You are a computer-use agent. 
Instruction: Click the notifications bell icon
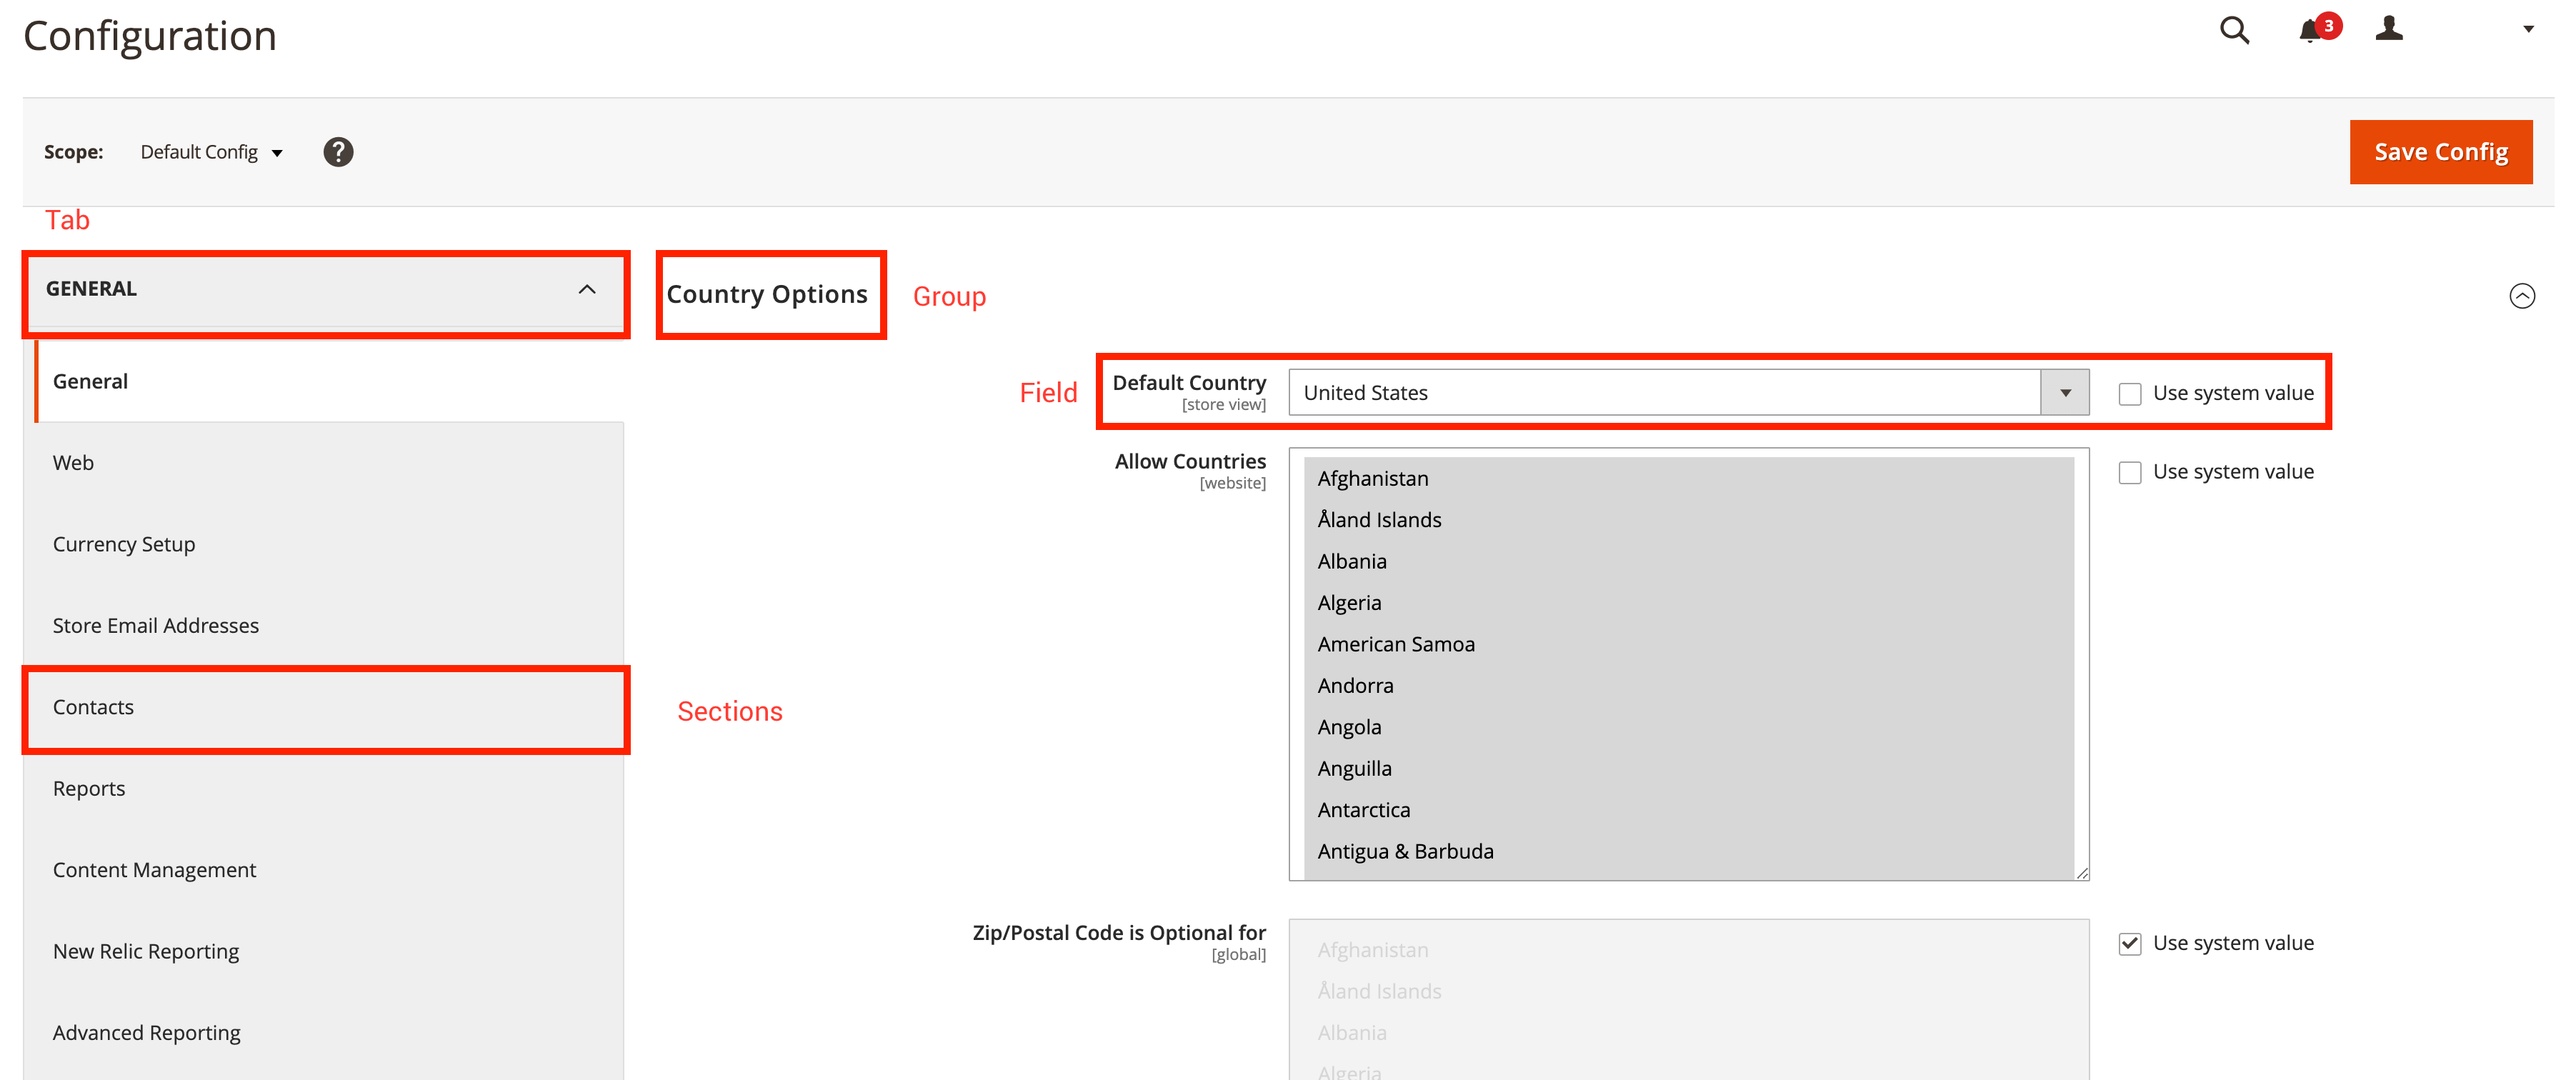point(2308,29)
